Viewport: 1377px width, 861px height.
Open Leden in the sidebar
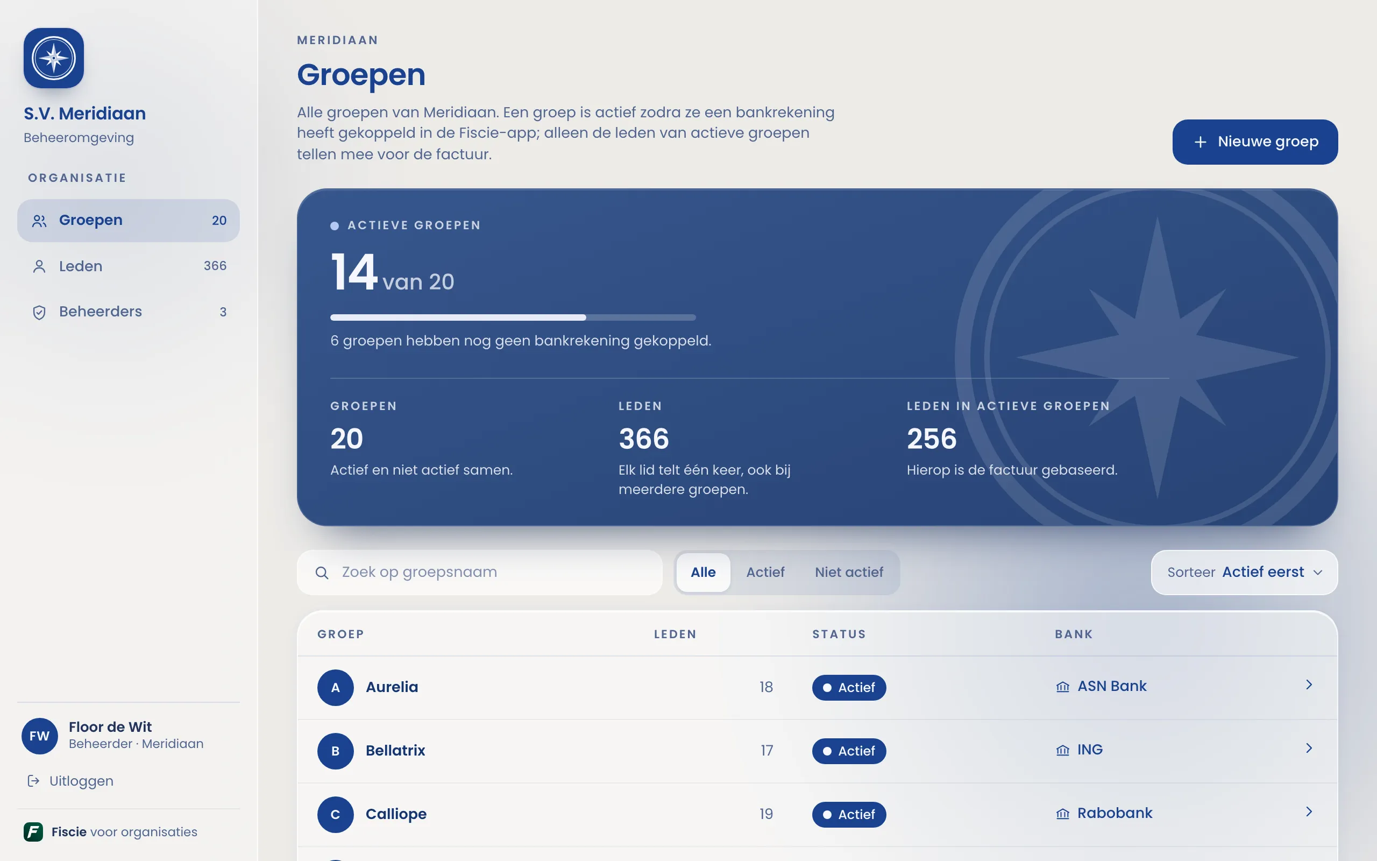pyautogui.click(x=128, y=266)
